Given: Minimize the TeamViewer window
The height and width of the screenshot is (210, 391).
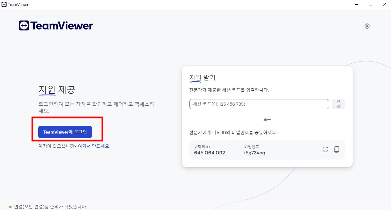Looking at the screenshot, I should coord(356,4).
